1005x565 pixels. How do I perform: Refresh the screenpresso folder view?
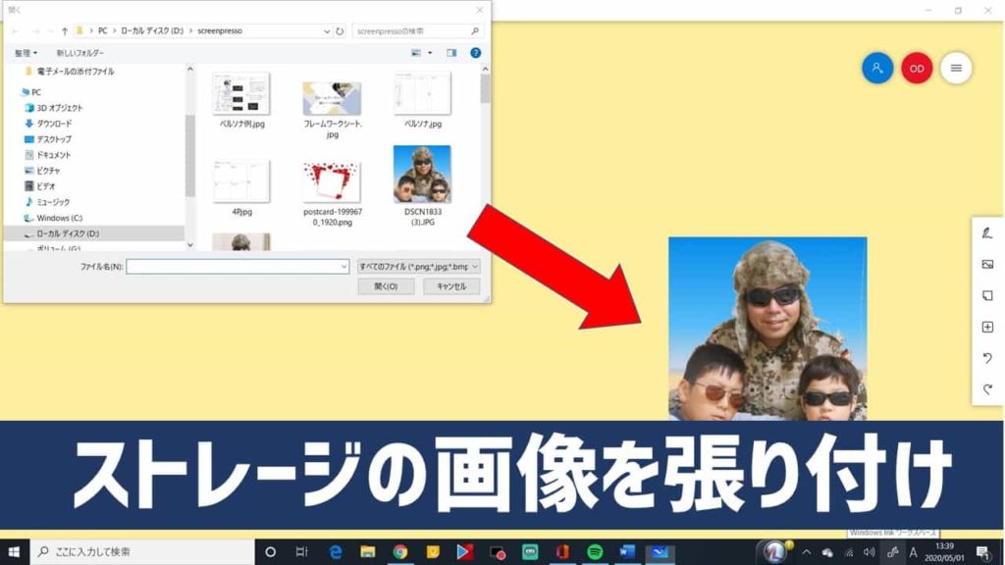tap(340, 30)
